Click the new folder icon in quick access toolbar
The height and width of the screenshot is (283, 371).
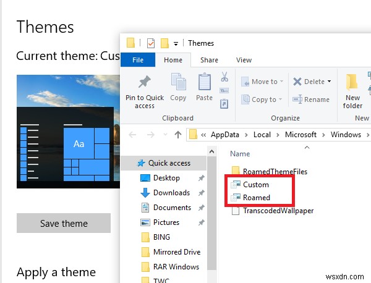tap(164, 43)
